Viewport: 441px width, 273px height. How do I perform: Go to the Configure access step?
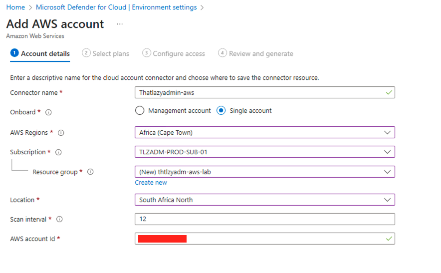pos(174,53)
